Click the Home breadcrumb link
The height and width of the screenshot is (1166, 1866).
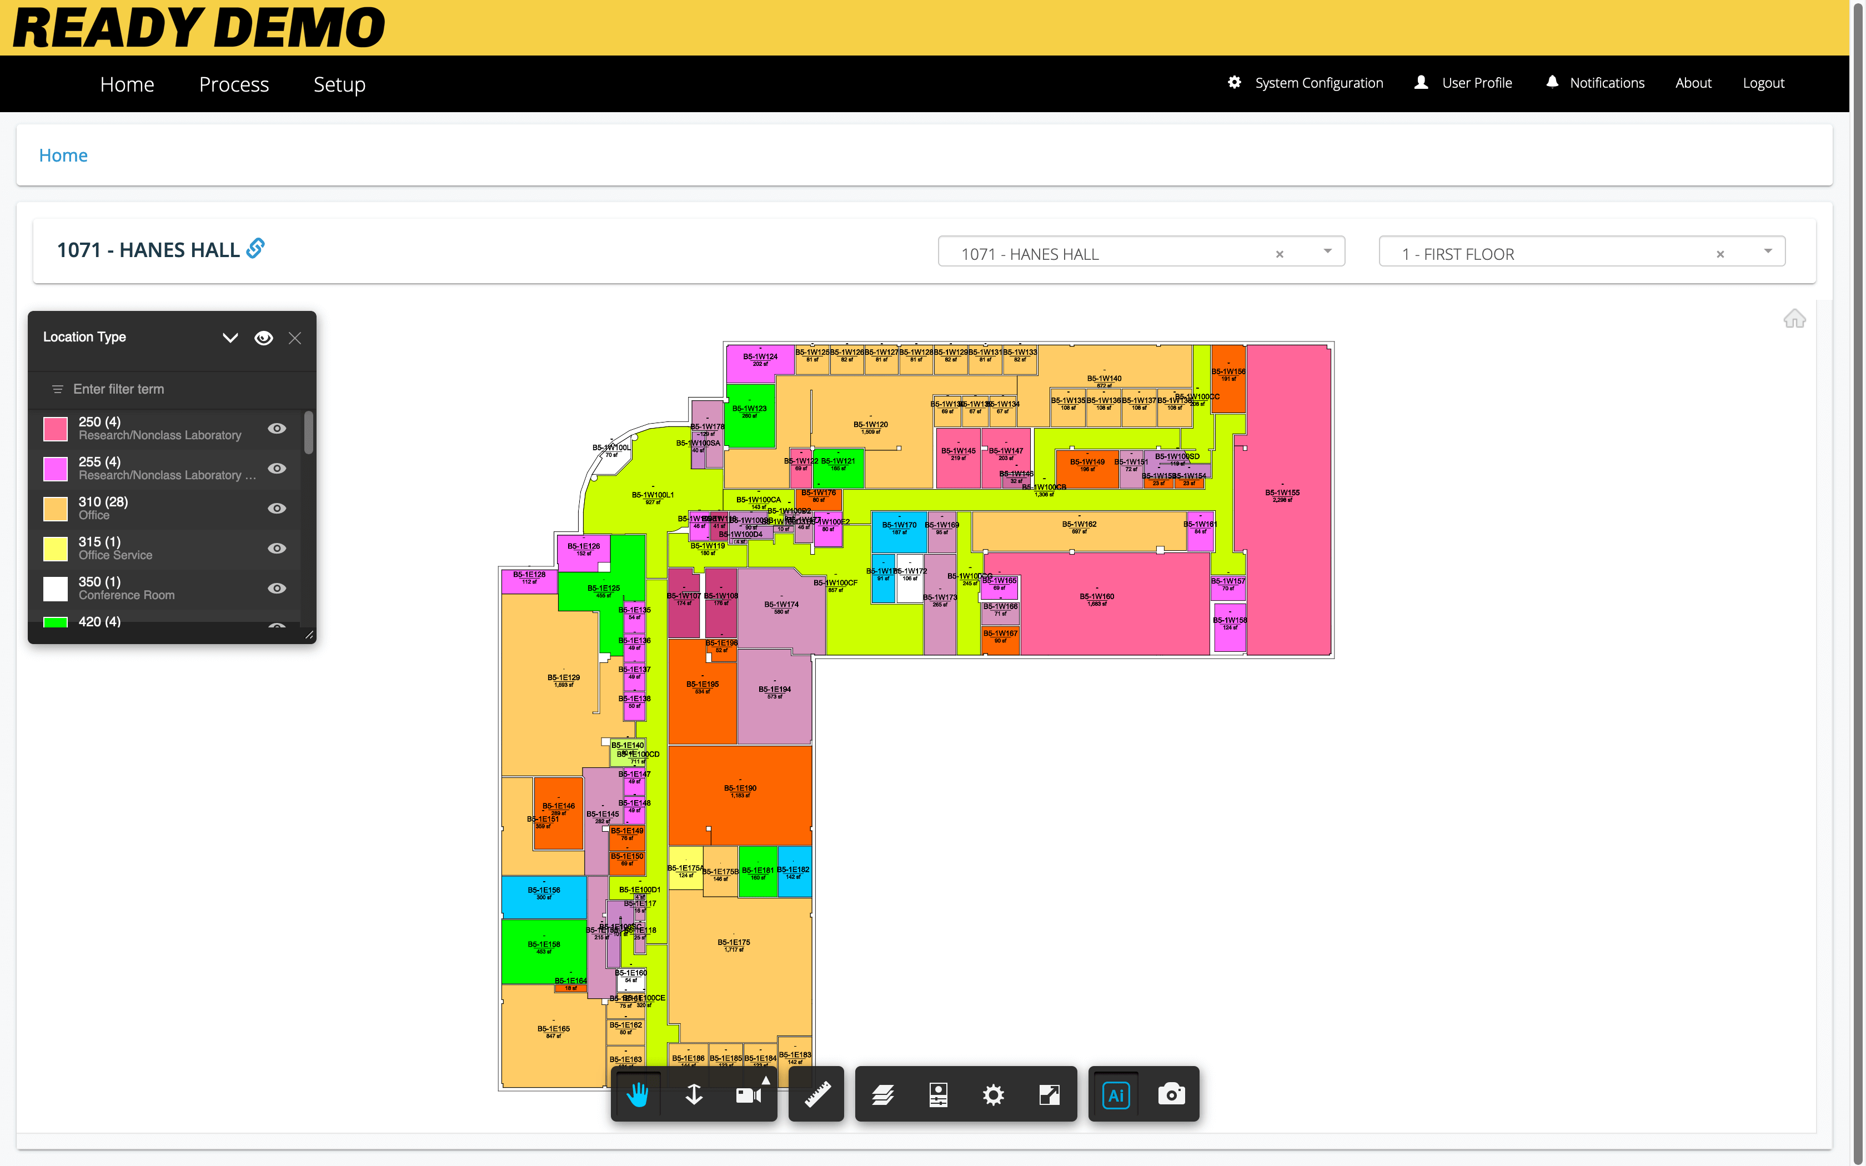(63, 154)
